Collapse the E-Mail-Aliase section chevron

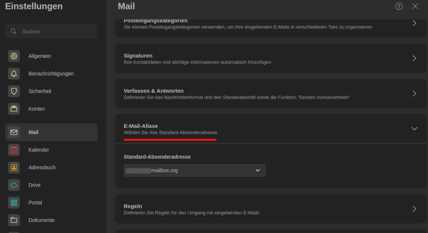[x=414, y=129]
